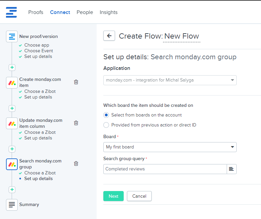
Task: Select 'Select from boards on the account'
Action: 106,115
